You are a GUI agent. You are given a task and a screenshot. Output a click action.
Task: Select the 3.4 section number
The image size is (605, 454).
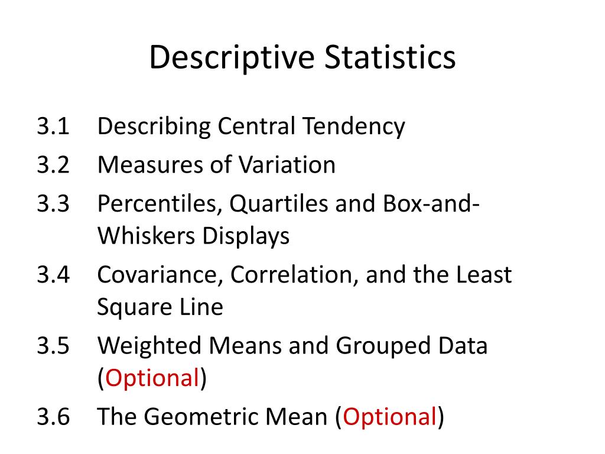[53, 275]
